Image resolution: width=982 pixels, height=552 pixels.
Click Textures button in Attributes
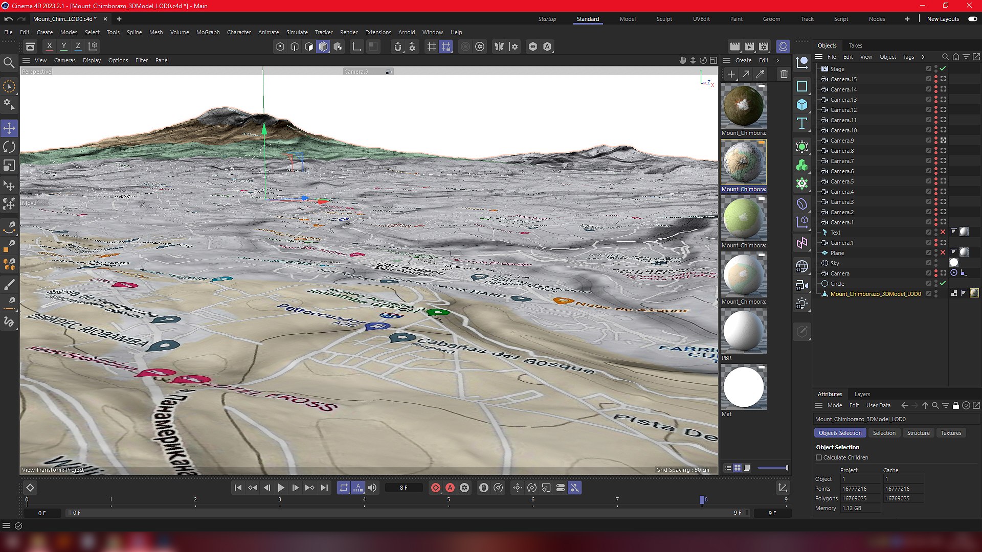click(951, 433)
